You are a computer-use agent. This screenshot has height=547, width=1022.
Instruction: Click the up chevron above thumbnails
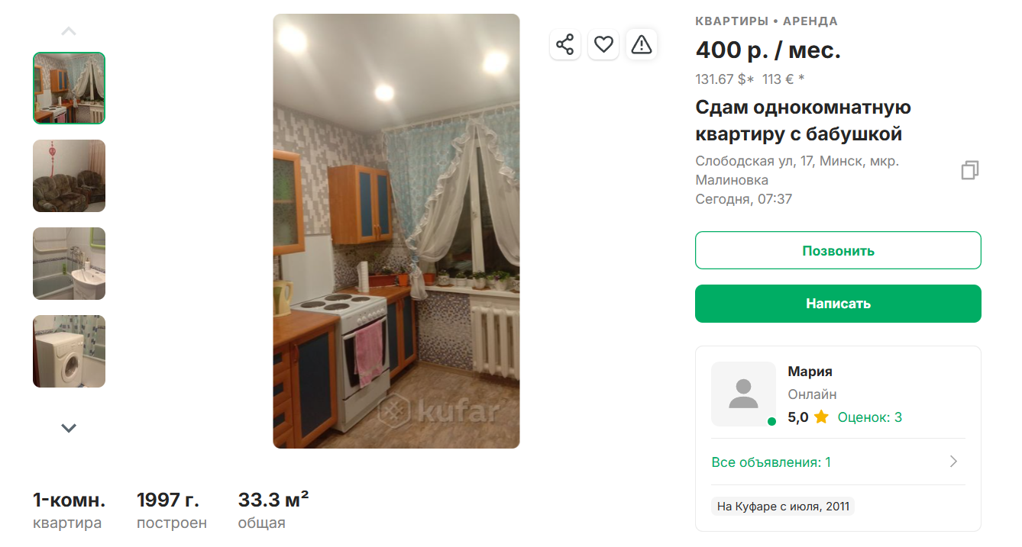click(x=69, y=31)
